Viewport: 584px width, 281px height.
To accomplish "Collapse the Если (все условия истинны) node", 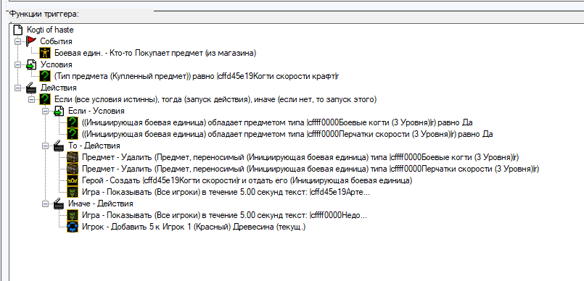I will 31,99.
